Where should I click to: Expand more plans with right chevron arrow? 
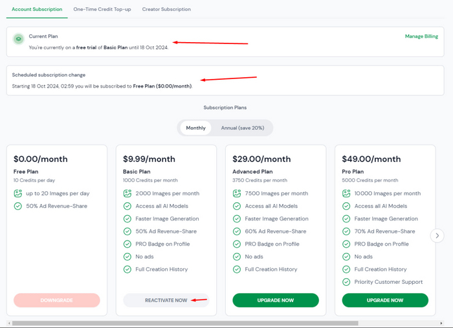pyautogui.click(x=437, y=236)
